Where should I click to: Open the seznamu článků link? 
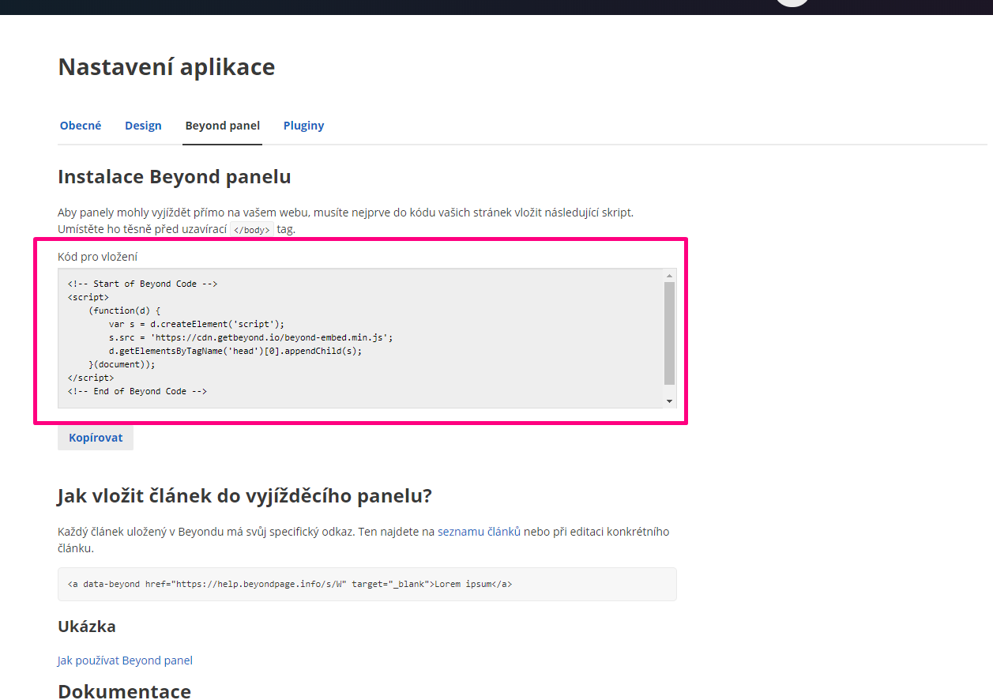click(479, 532)
